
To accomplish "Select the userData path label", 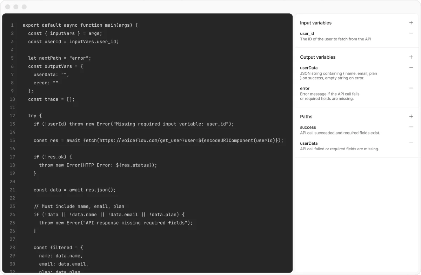I will coord(308,143).
